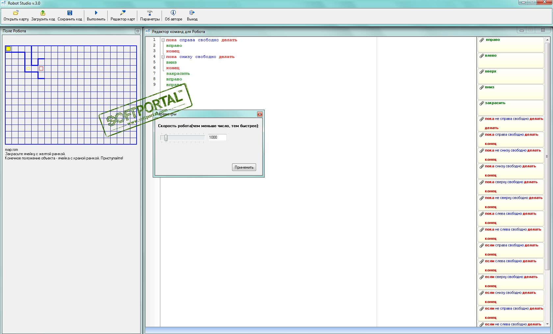Click paperclip icon of 'пока не справа свободно делать'
Viewport: 553px width, 334px height.
482,119
